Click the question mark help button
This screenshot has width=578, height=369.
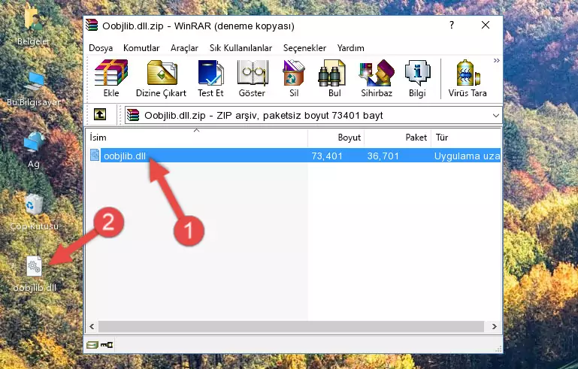(x=452, y=25)
